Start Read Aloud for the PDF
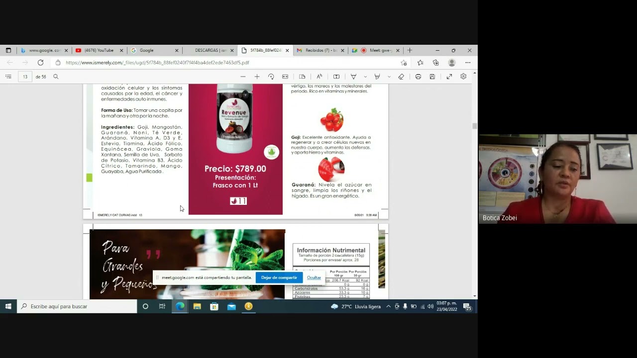 [x=319, y=77]
